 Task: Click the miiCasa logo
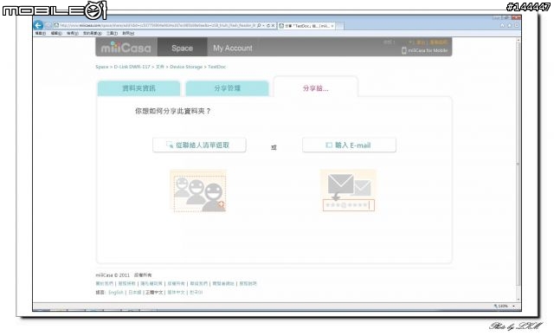[126, 48]
